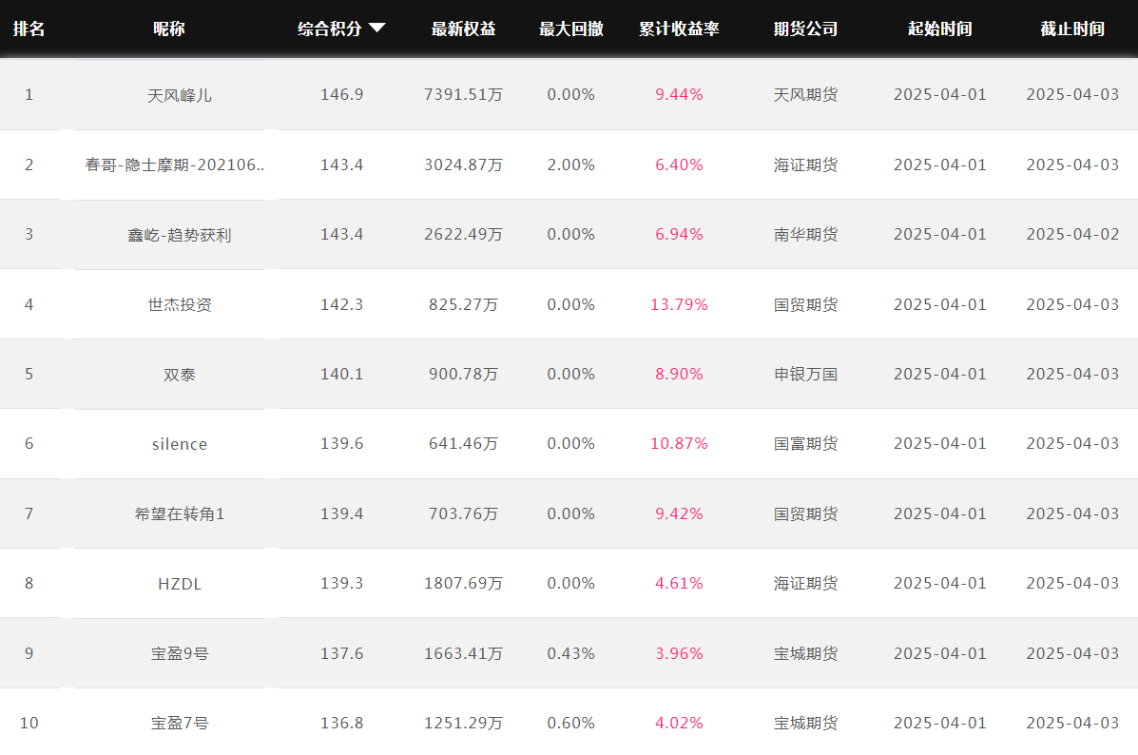Open nickname 宝盈9号
Viewport: 1138px width, 755px height.
coord(180,653)
